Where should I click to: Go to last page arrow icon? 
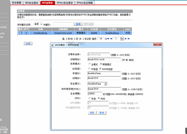(129, 39)
